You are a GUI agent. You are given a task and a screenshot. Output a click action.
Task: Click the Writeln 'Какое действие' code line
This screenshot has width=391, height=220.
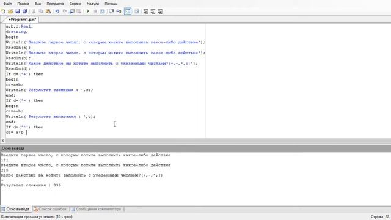102,64
